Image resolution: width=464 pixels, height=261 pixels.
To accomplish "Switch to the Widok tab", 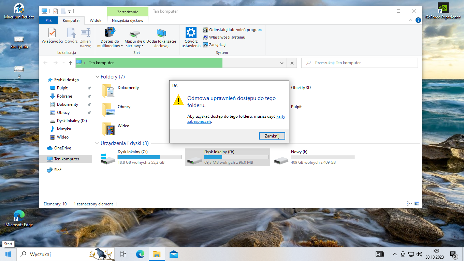I will (96, 20).
